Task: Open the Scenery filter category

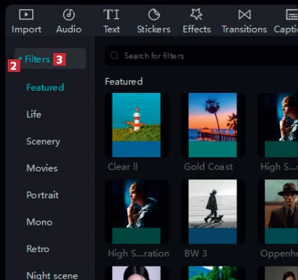Action: (43, 141)
